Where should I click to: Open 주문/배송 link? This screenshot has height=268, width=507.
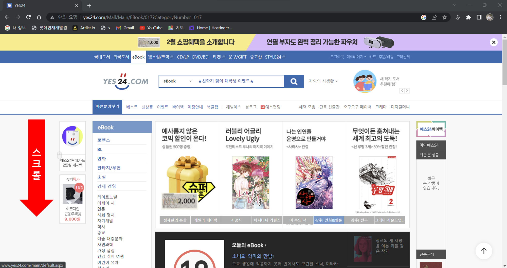pyautogui.click(x=386, y=57)
